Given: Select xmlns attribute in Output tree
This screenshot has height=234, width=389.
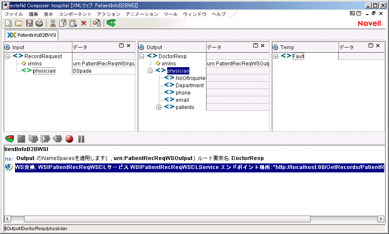Looking at the screenshot, I should pos(169,64).
